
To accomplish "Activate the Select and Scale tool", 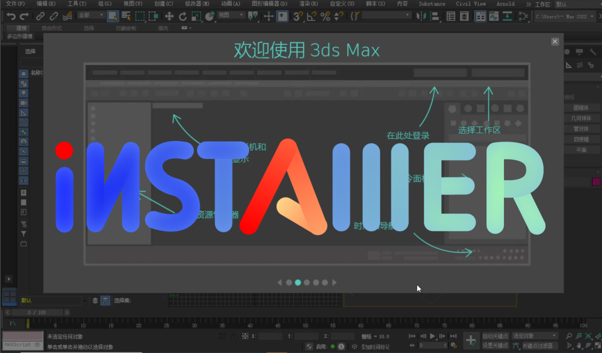I will click(x=196, y=16).
